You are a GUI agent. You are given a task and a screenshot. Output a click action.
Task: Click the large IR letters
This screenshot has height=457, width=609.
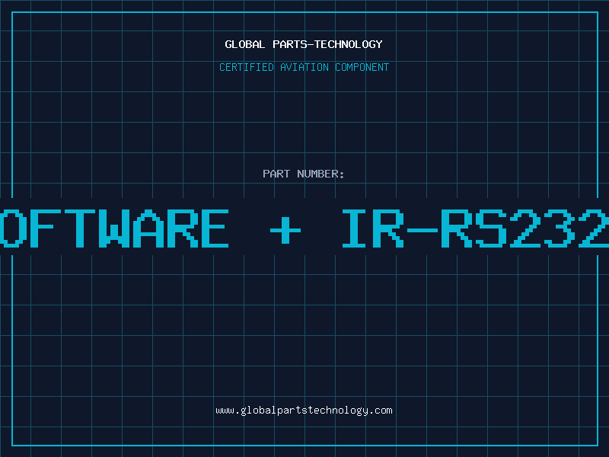click(x=373, y=228)
